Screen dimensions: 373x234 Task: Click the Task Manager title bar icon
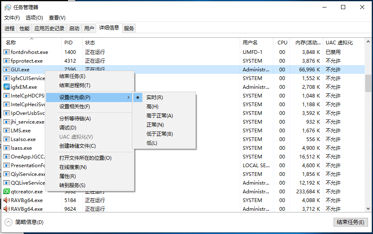coord(7,7)
